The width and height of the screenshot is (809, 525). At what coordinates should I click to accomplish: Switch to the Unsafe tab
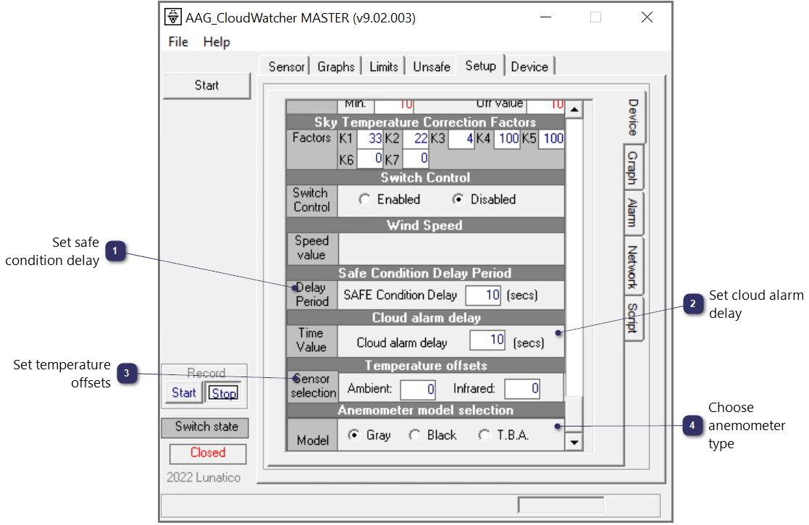coord(432,67)
